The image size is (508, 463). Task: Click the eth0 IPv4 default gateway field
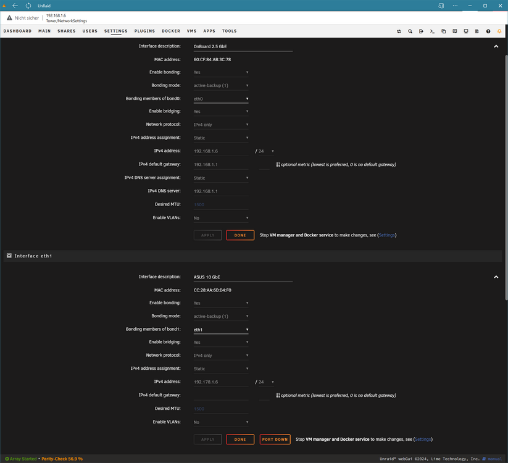point(221,165)
